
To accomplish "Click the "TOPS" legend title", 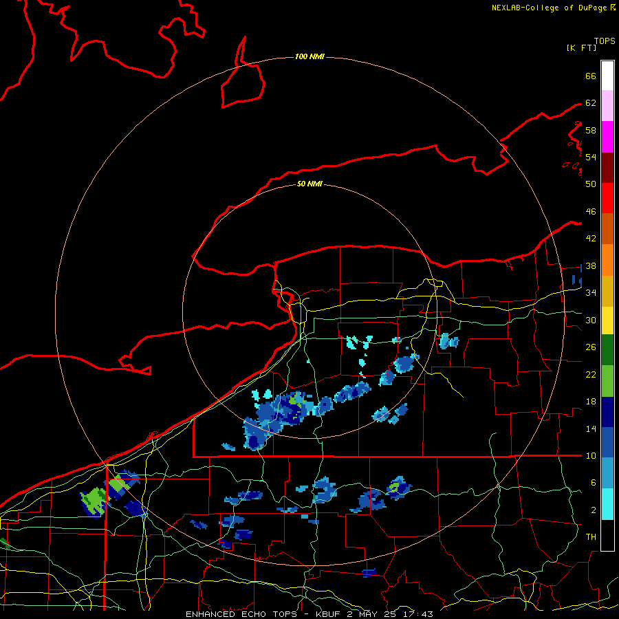I will point(605,41).
